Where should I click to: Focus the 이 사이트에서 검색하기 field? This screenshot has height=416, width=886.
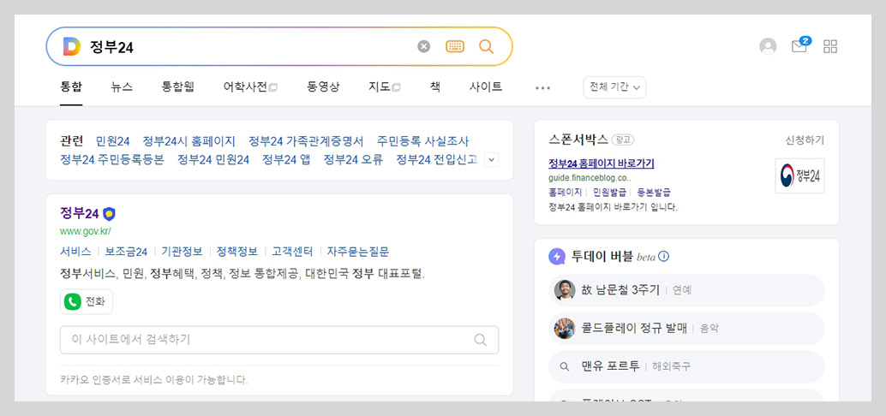click(279, 340)
